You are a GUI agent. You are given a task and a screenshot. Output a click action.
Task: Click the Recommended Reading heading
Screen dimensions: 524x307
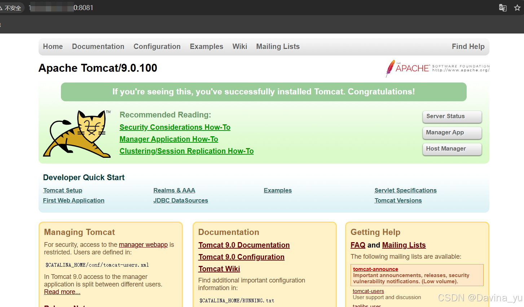point(165,115)
